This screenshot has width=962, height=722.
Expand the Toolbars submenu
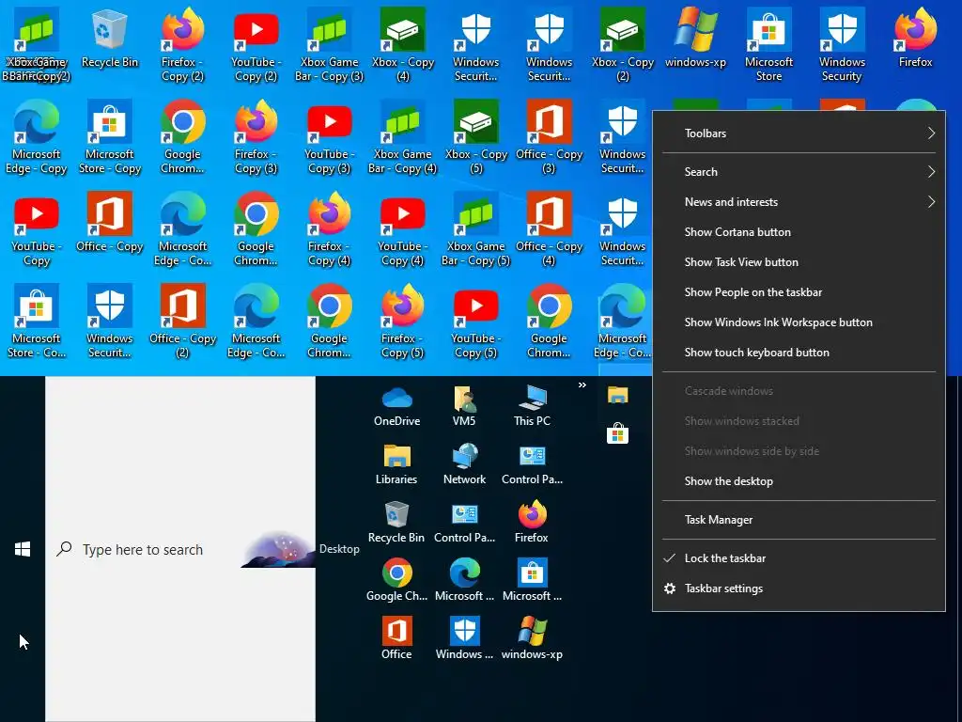coord(799,133)
